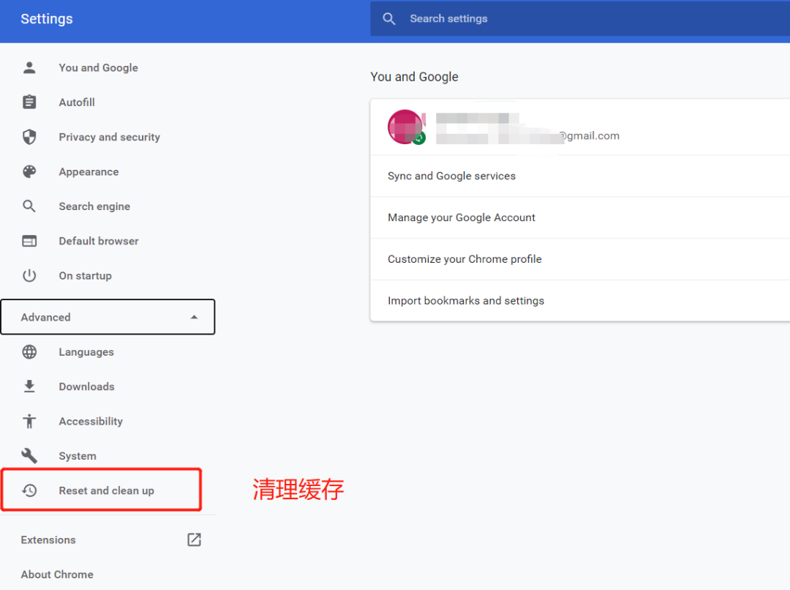The image size is (790, 590).
Task: Click the You and Google person icon
Action: coord(29,67)
